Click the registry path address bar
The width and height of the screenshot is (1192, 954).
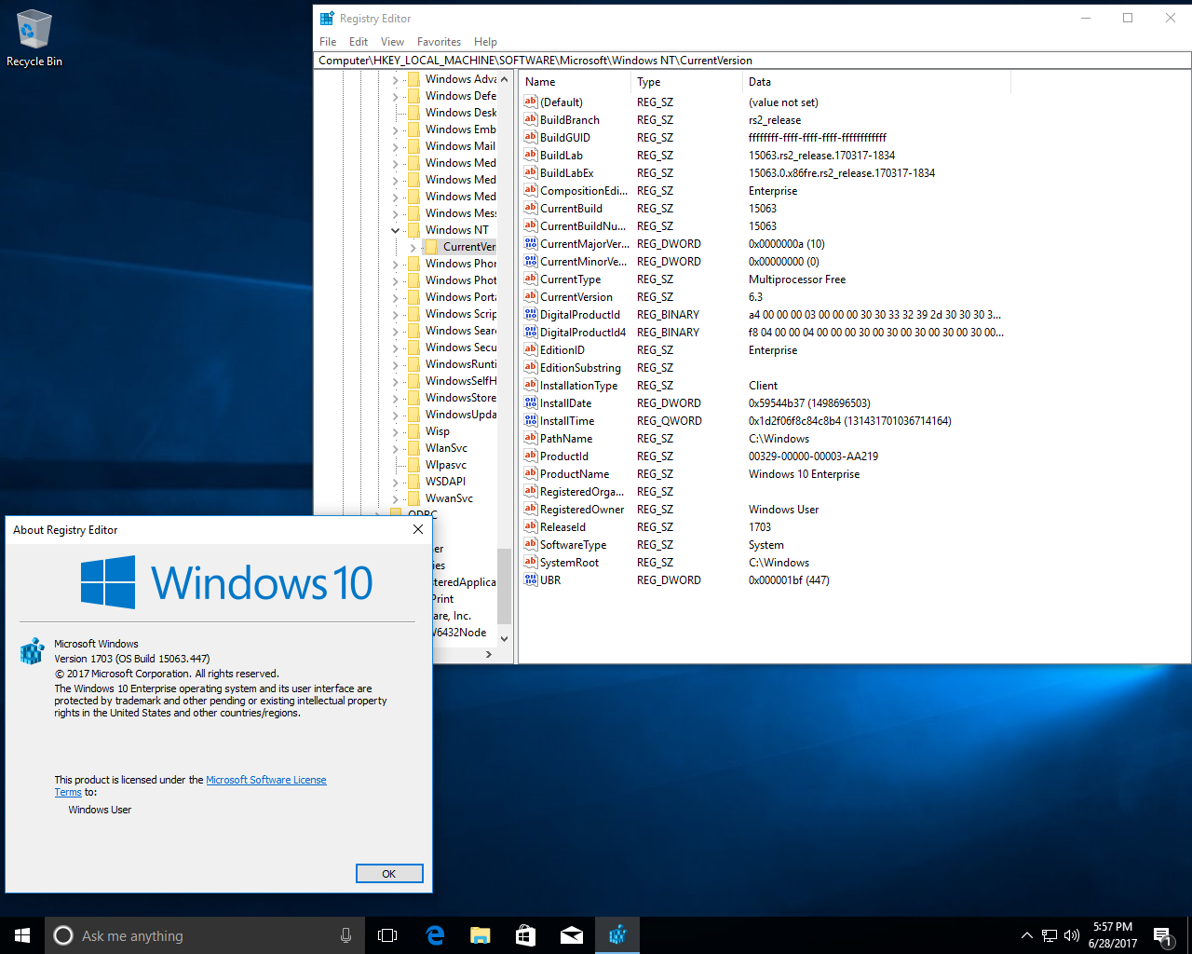pos(753,60)
